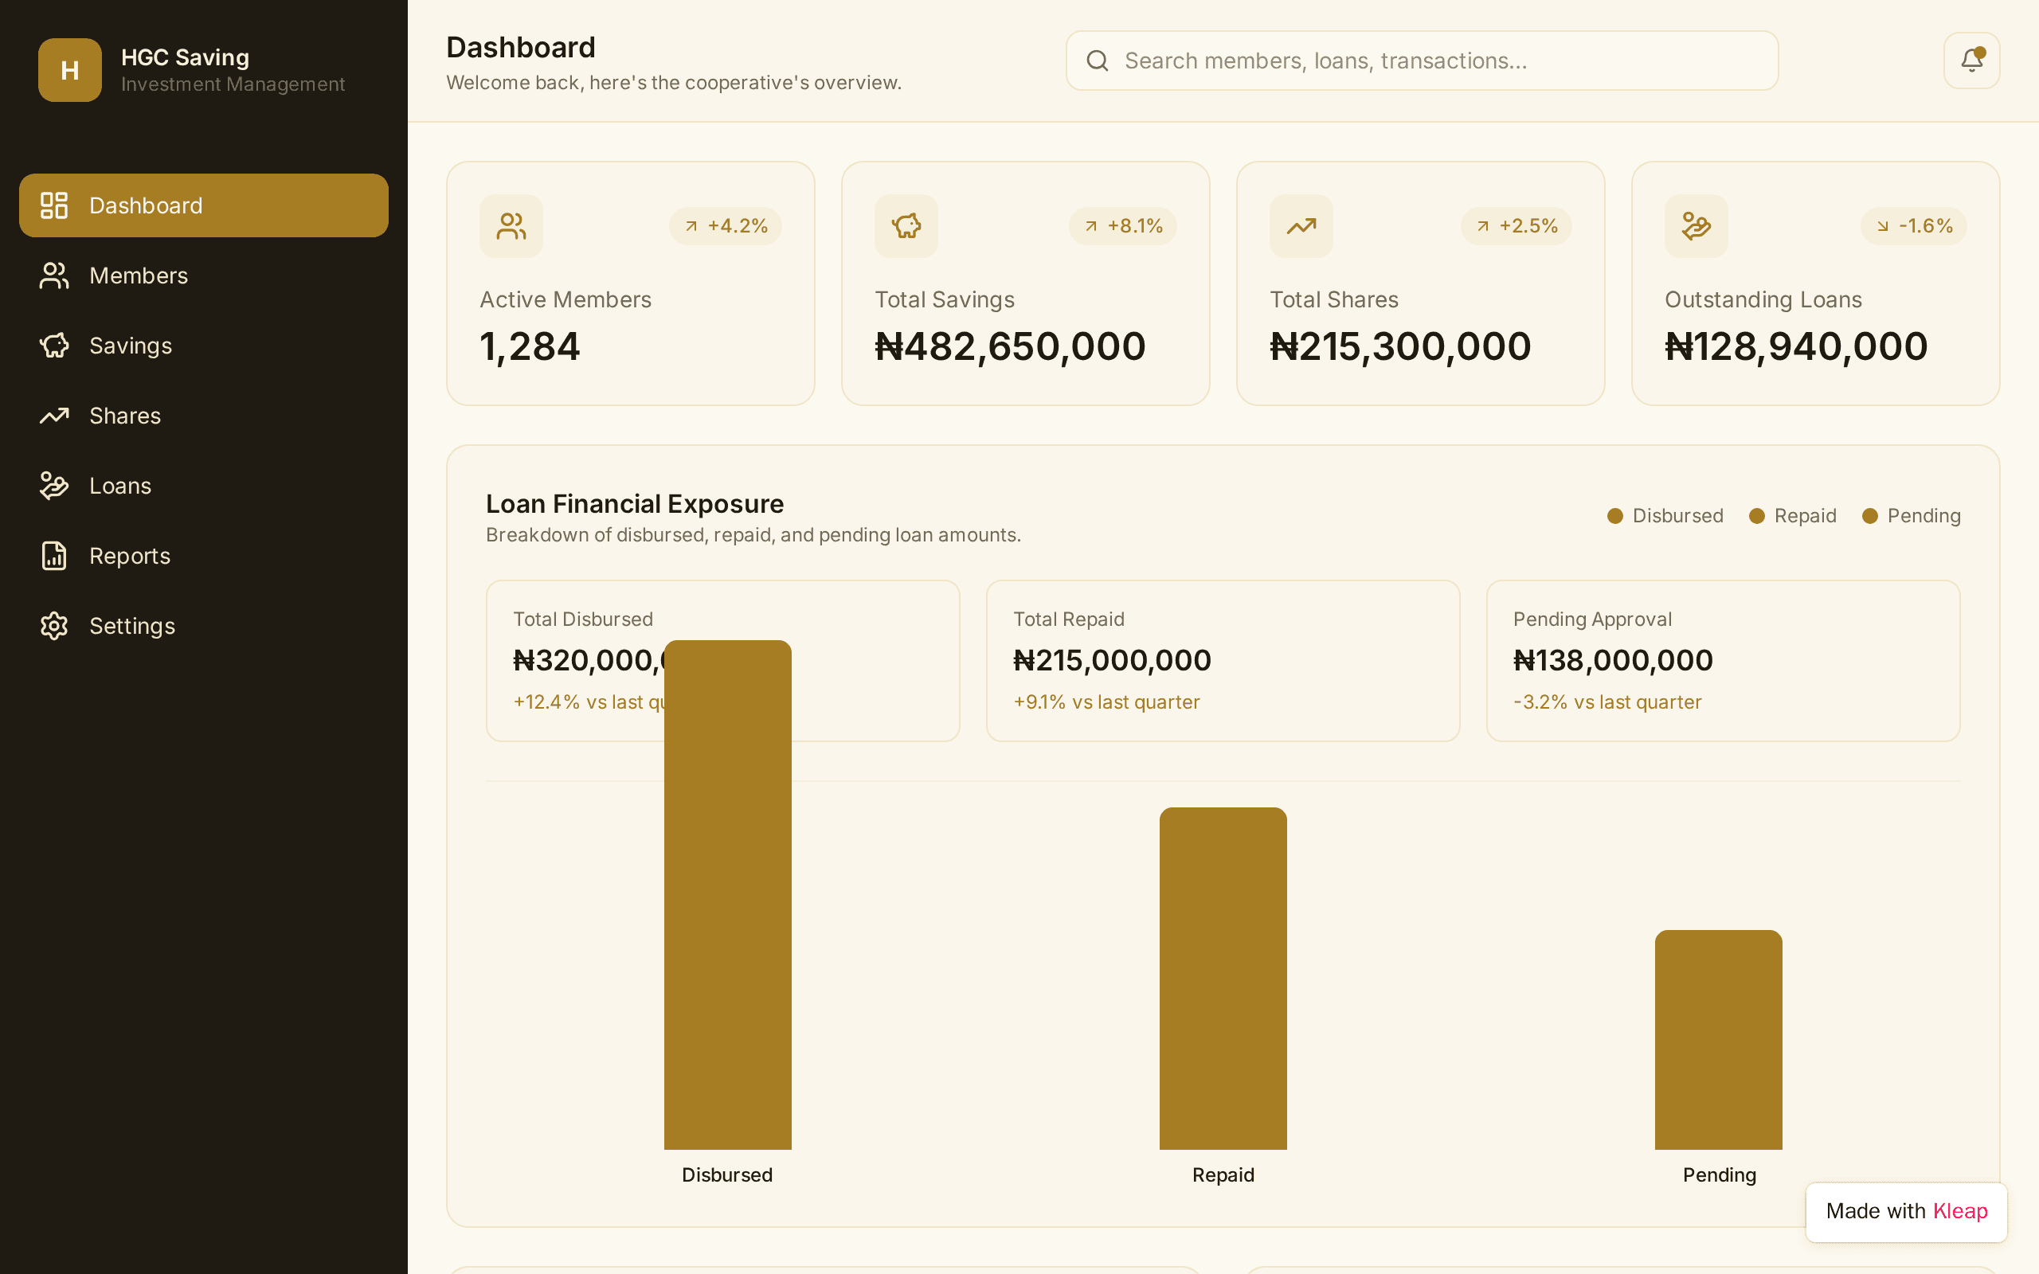The width and height of the screenshot is (2039, 1274).
Task: Select the ₦482,650,000 Total Savings value
Action: click(x=1010, y=346)
